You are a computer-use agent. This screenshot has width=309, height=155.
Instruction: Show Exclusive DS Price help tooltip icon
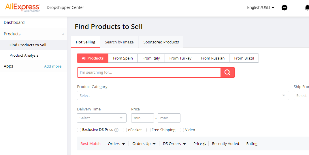116,130
